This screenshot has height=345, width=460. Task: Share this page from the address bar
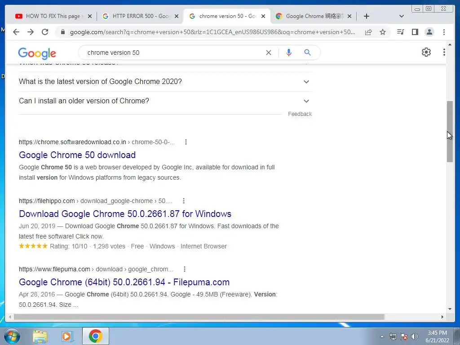pos(368,32)
